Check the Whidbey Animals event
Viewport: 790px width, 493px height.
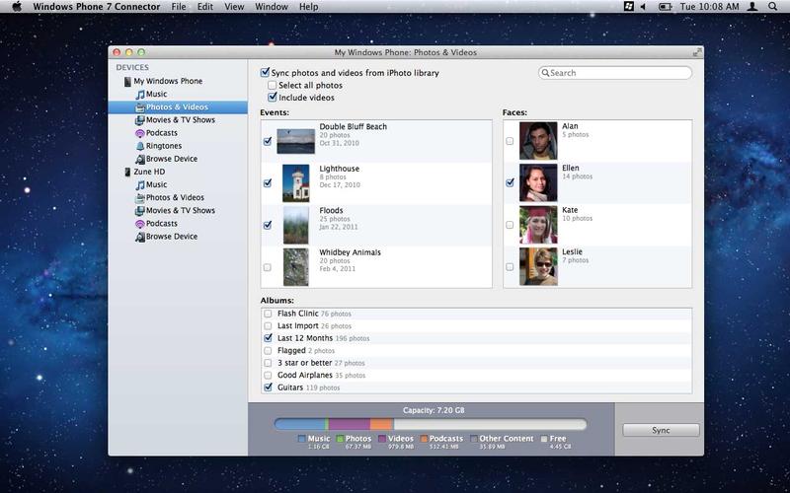(267, 267)
